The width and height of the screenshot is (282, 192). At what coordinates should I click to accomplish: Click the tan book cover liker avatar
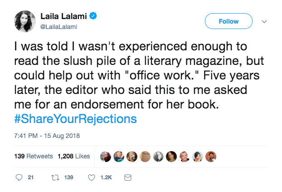(x=145, y=156)
